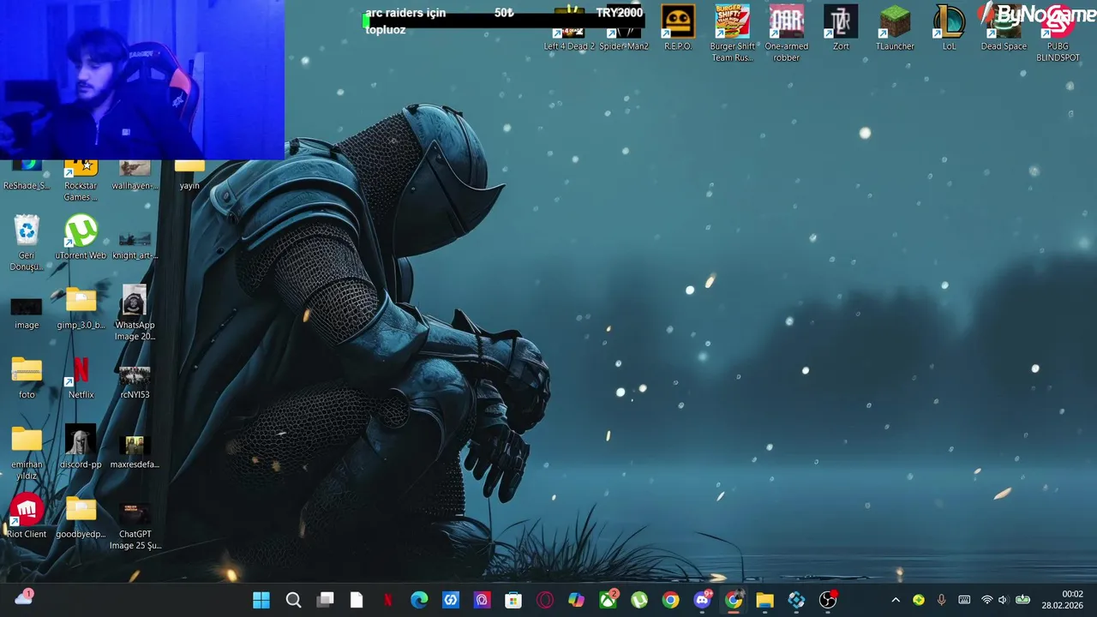Select the rcNYI53 image file
Image resolution: width=1097 pixels, height=617 pixels.
[x=135, y=381]
